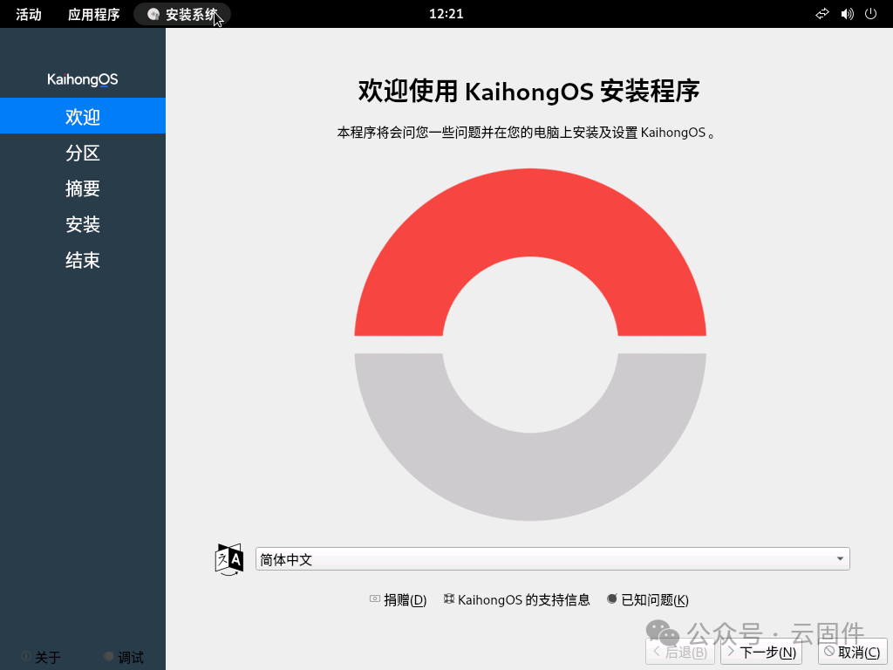This screenshot has width=893, height=670.
Task: Open the clock showing 12:21
Action: pyautogui.click(x=446, y=14)
